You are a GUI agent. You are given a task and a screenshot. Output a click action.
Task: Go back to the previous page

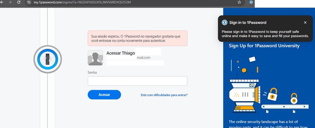point(2,2)
